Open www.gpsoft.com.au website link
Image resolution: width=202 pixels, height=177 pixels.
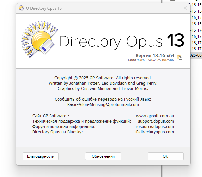point(155,116)
